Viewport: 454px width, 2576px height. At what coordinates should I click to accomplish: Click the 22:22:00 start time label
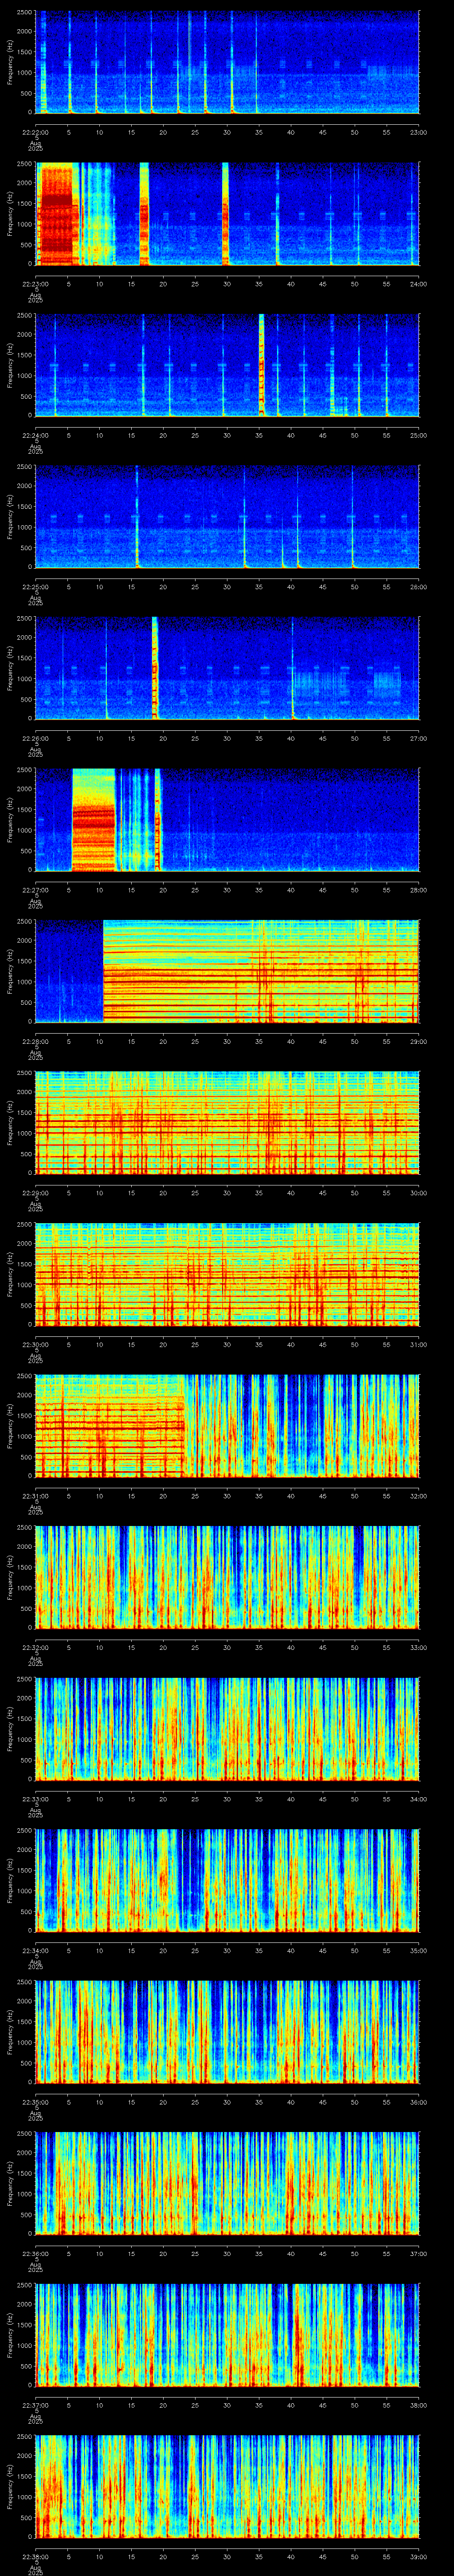(35, 132)
